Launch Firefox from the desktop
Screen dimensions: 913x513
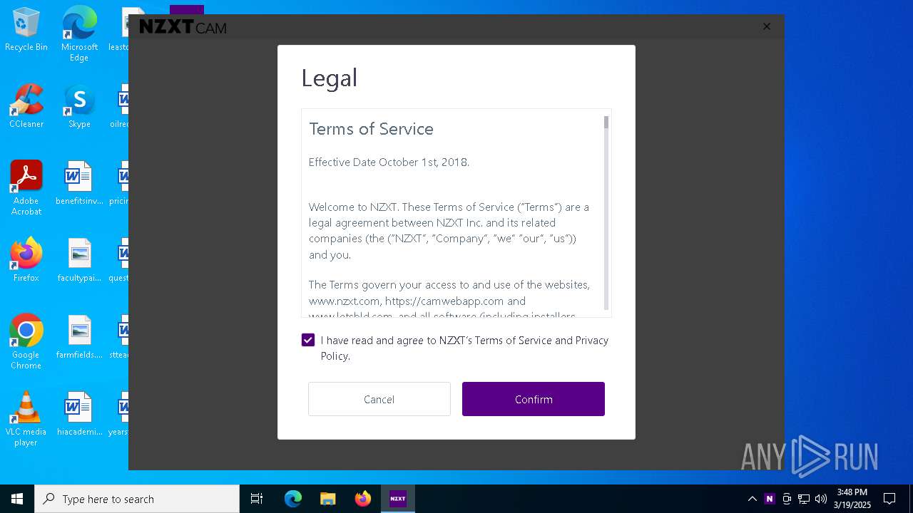tap(26, 260)
